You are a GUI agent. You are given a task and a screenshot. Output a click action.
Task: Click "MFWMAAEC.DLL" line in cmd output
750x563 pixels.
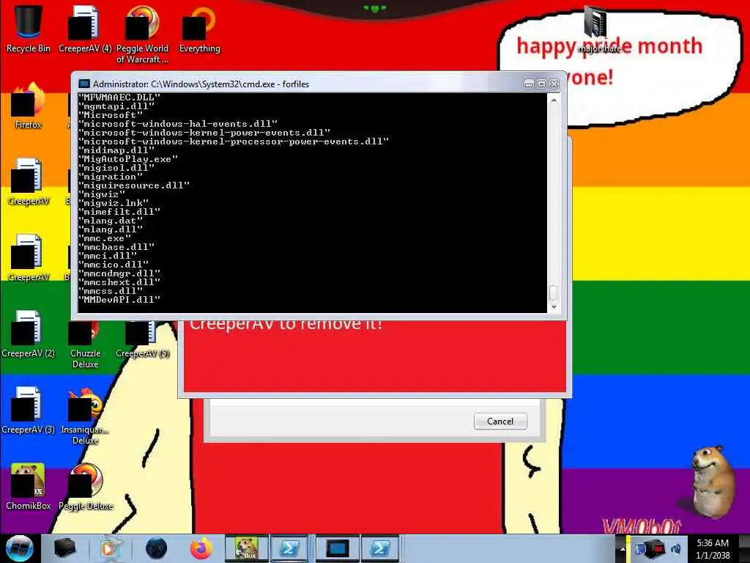[x=119, y=97]
